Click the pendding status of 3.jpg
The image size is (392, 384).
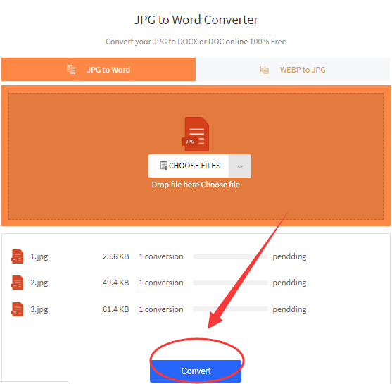289,309
